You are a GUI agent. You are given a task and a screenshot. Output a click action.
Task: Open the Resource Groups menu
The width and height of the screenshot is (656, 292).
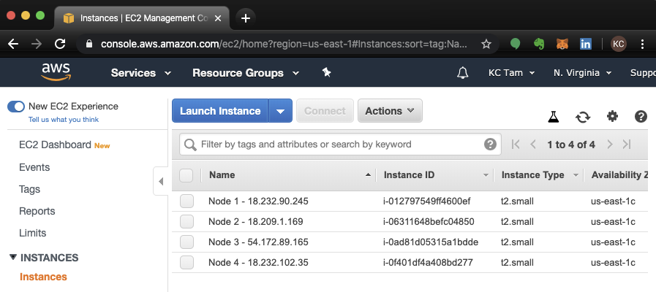point(246,73)
